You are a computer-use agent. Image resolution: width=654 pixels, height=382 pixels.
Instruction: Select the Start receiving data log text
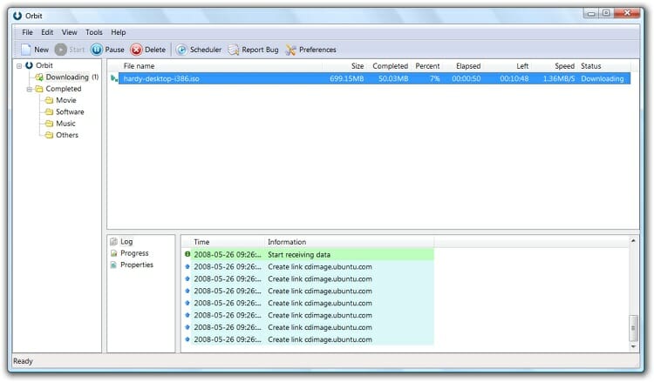point(299,254)
